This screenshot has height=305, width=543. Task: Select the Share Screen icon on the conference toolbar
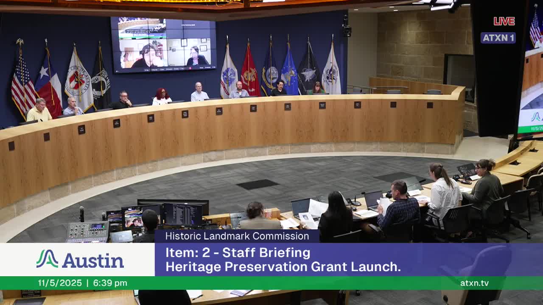(x=176, y=69)
